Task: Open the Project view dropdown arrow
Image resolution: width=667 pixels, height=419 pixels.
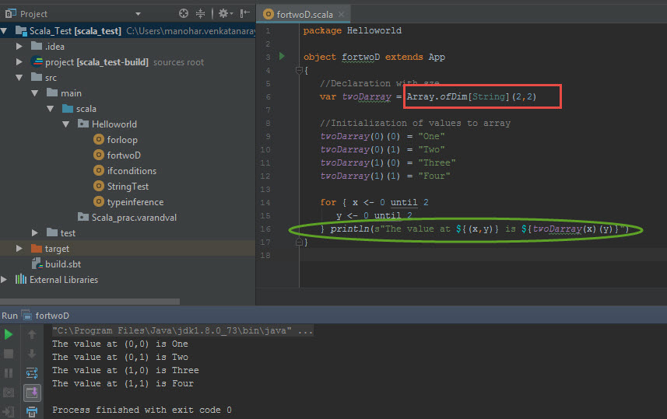Action: coord(138,14)
